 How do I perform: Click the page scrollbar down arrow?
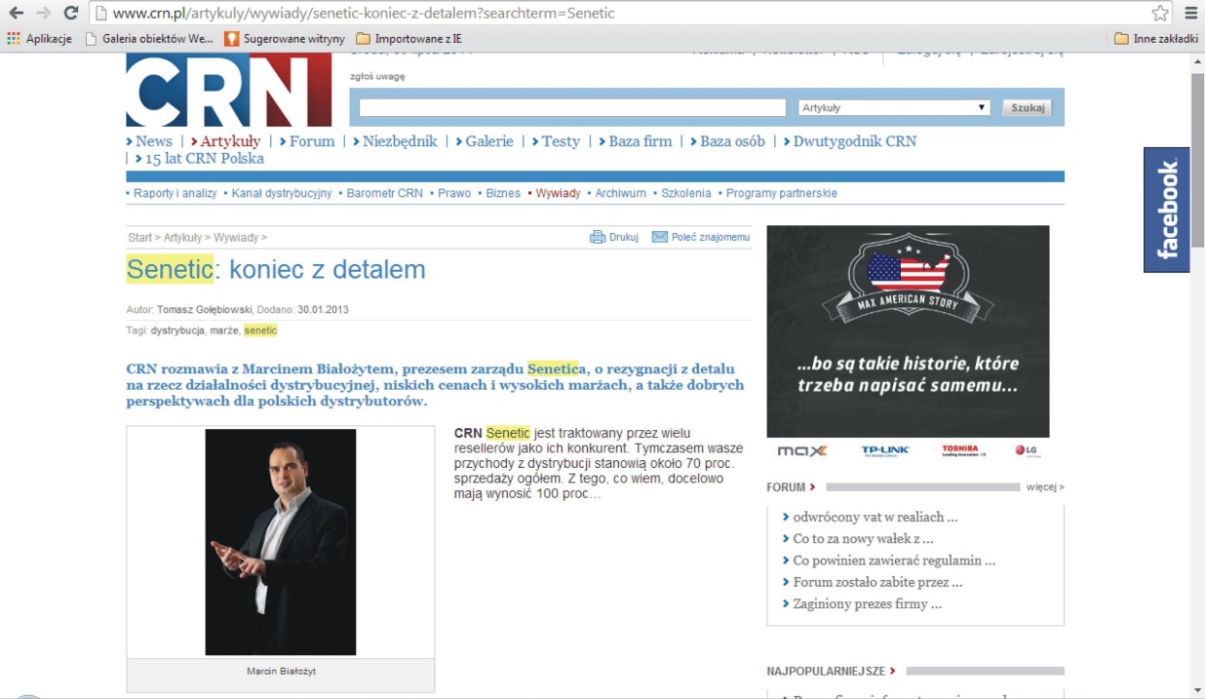pos(1197,690)
